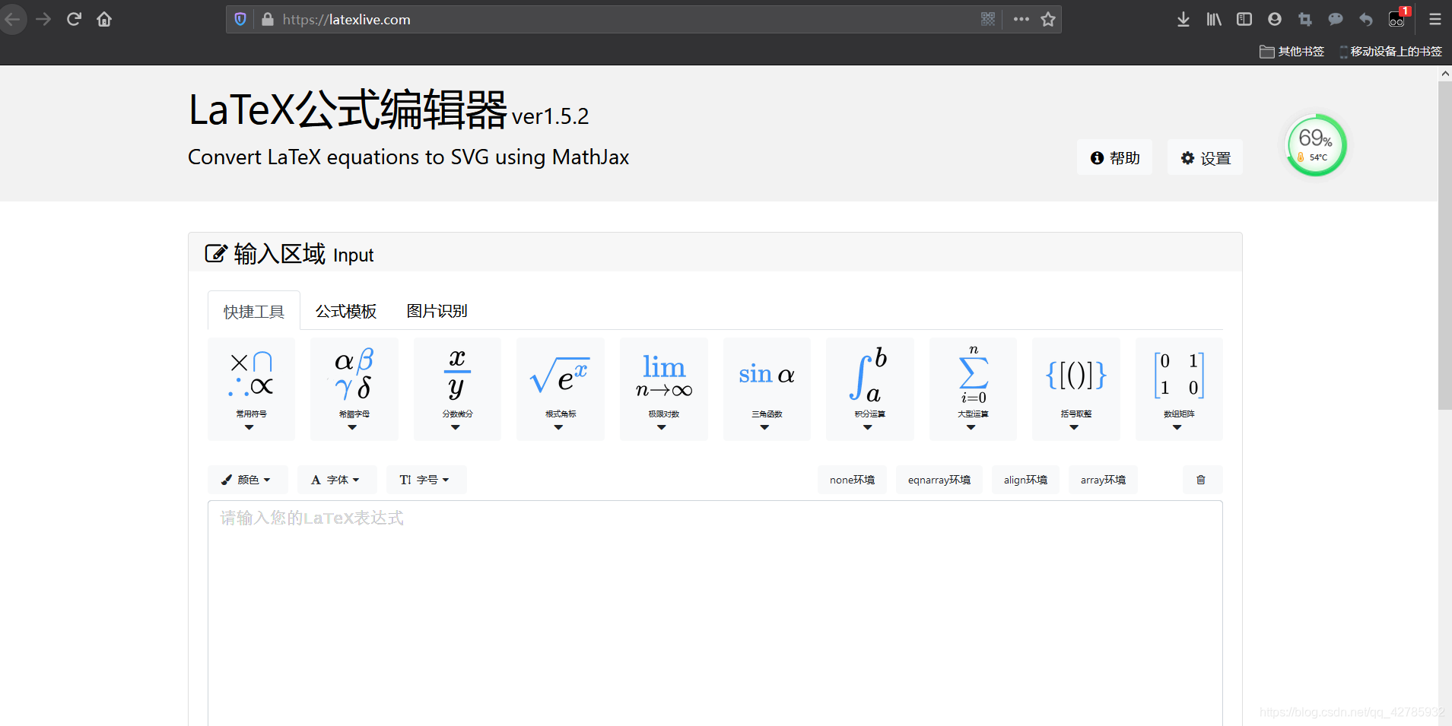
Task: Open the 移动设备上的书签 bookmarks folder
Action: (1391, 51)
